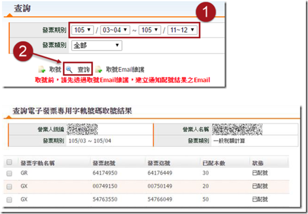Screen dimensions: 308x214
Task: Click the allocated count 30 cell
Action: (206, 173)
